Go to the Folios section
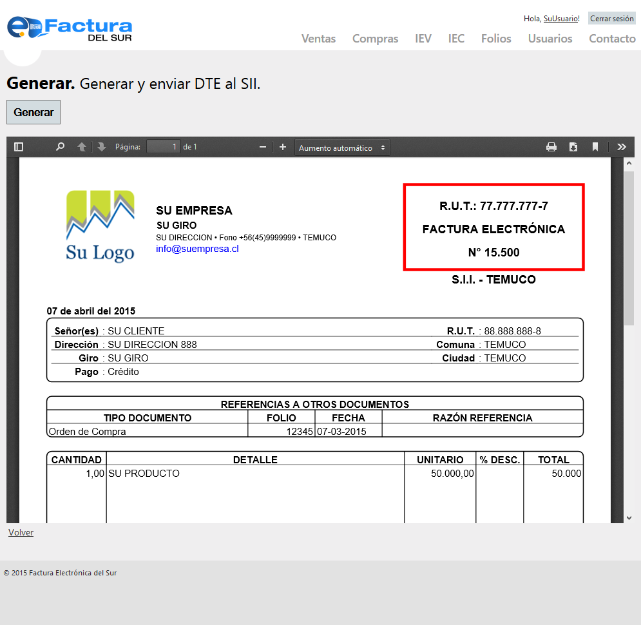This screenshot has height=625, width=641. (496, 39)
